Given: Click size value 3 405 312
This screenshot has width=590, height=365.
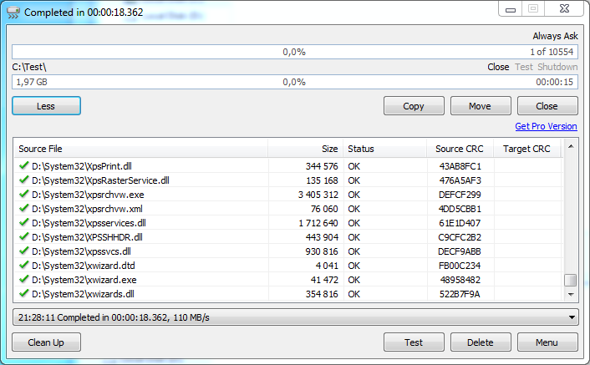Looking at the screenshot, I should coord(318,195).
